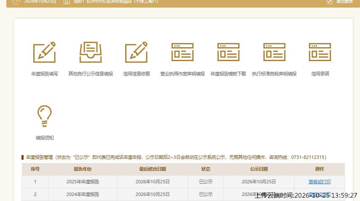This screenshot has height=201, width=360.
Task: Open the 营业执照作废声明填报 icon
Action: (182, 52)
